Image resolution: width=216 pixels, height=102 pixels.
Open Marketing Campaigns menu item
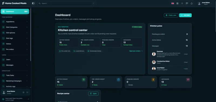15,81
